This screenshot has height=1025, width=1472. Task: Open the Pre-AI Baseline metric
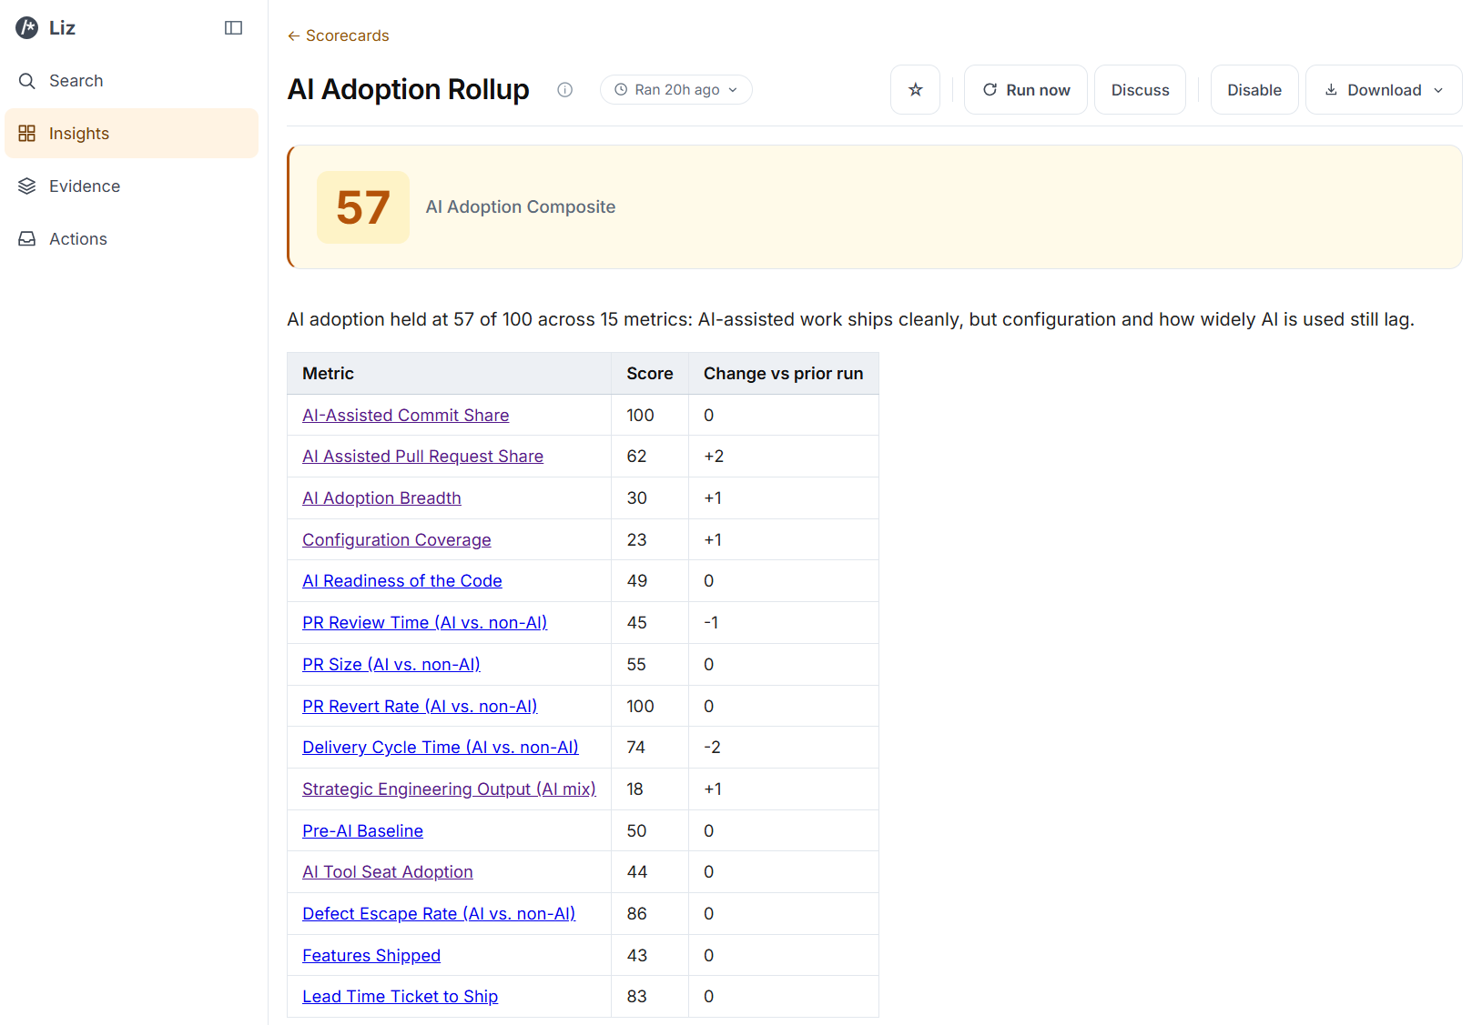(362, 831)
